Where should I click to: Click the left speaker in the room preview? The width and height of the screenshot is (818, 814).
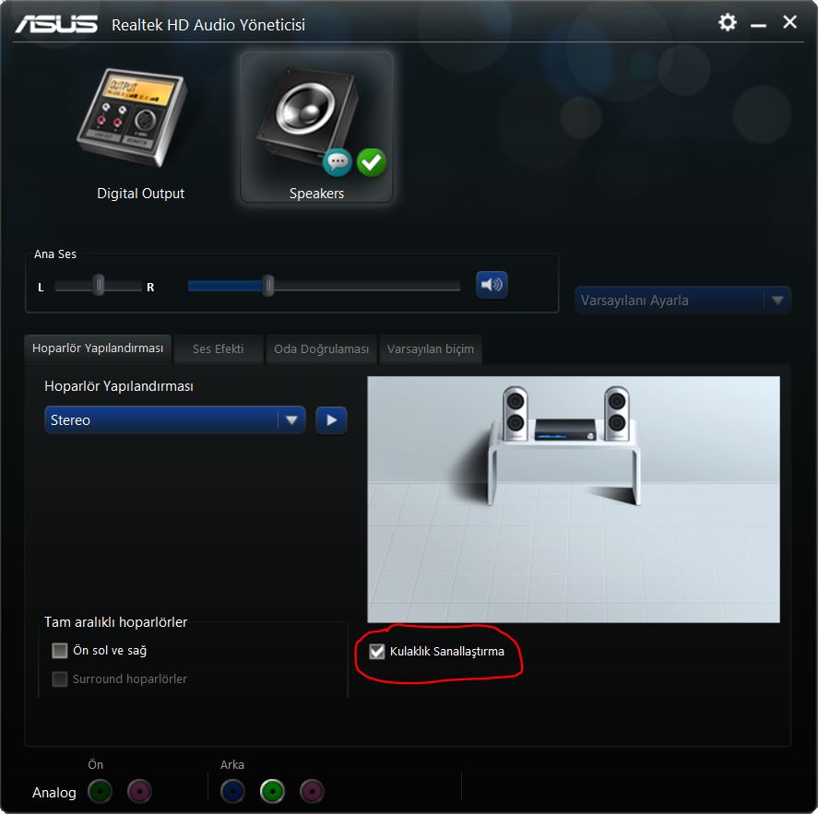[x=515, y=414]
